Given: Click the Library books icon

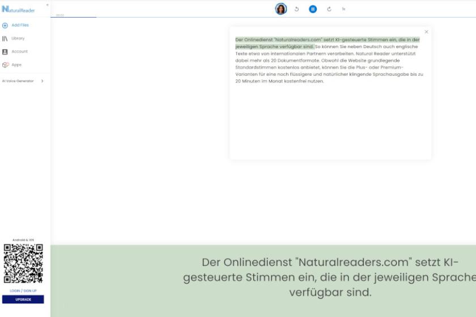Looking at the screenshot, I should coord(5,38).
